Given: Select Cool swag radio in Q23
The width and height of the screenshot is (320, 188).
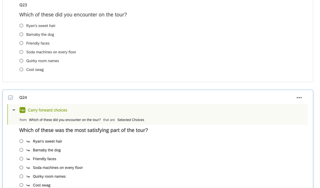Looking at the screenshot, I should click(21, 70).
